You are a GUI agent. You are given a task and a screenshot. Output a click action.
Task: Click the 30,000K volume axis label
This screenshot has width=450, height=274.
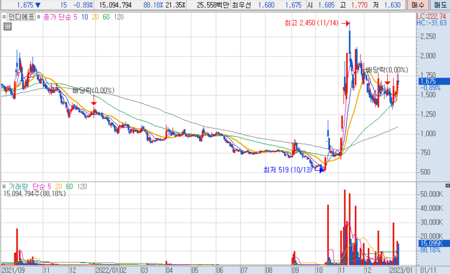click(432, 222)
